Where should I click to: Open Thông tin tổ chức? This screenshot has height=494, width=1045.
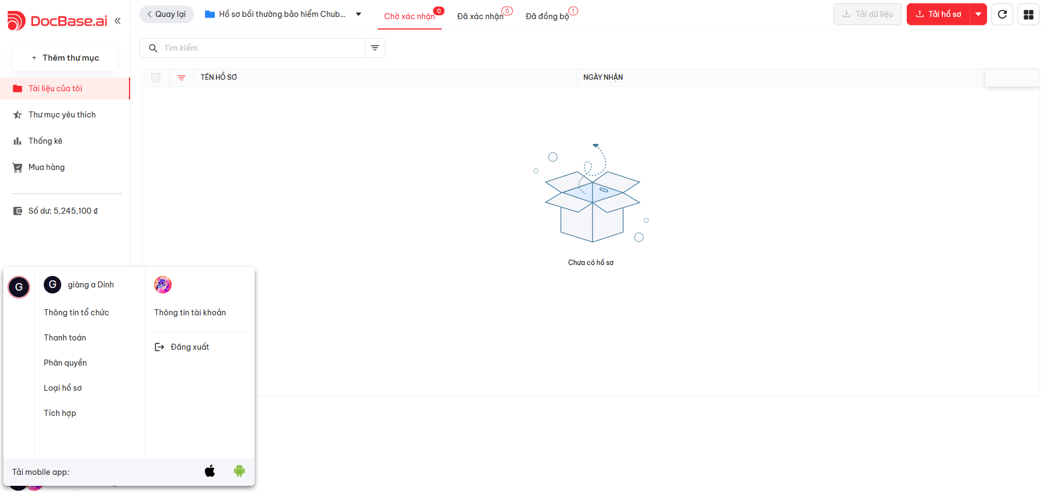pyautogui.click(x=77, y=313)
